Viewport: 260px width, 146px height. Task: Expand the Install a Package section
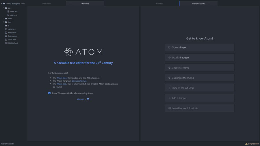tap(200, 57)
